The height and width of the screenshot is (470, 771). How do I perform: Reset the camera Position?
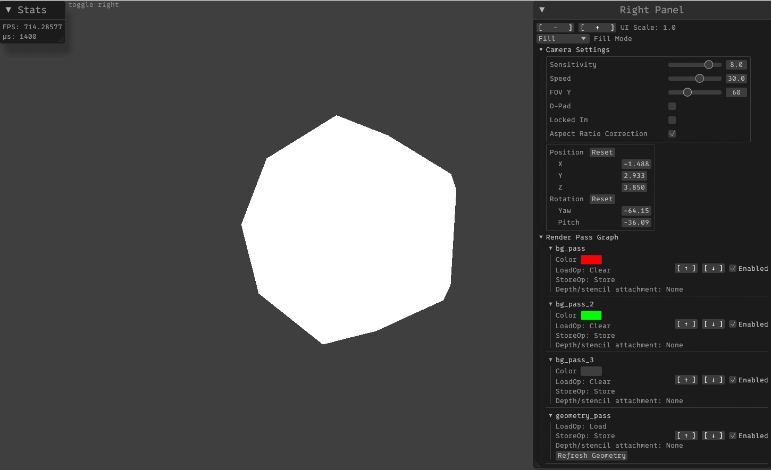602,152
